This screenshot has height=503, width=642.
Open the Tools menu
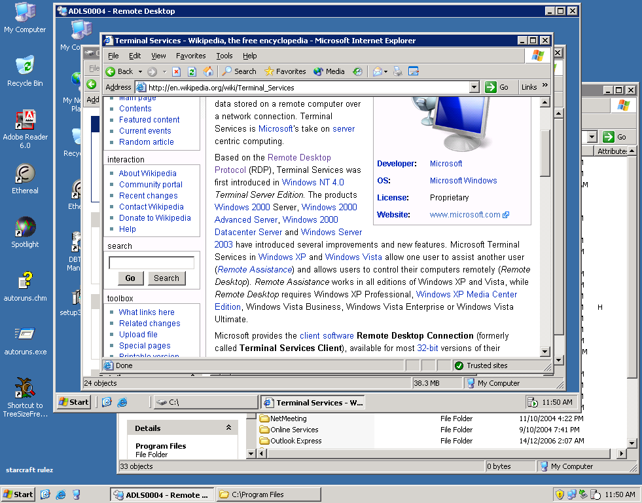tap(224, 56)
